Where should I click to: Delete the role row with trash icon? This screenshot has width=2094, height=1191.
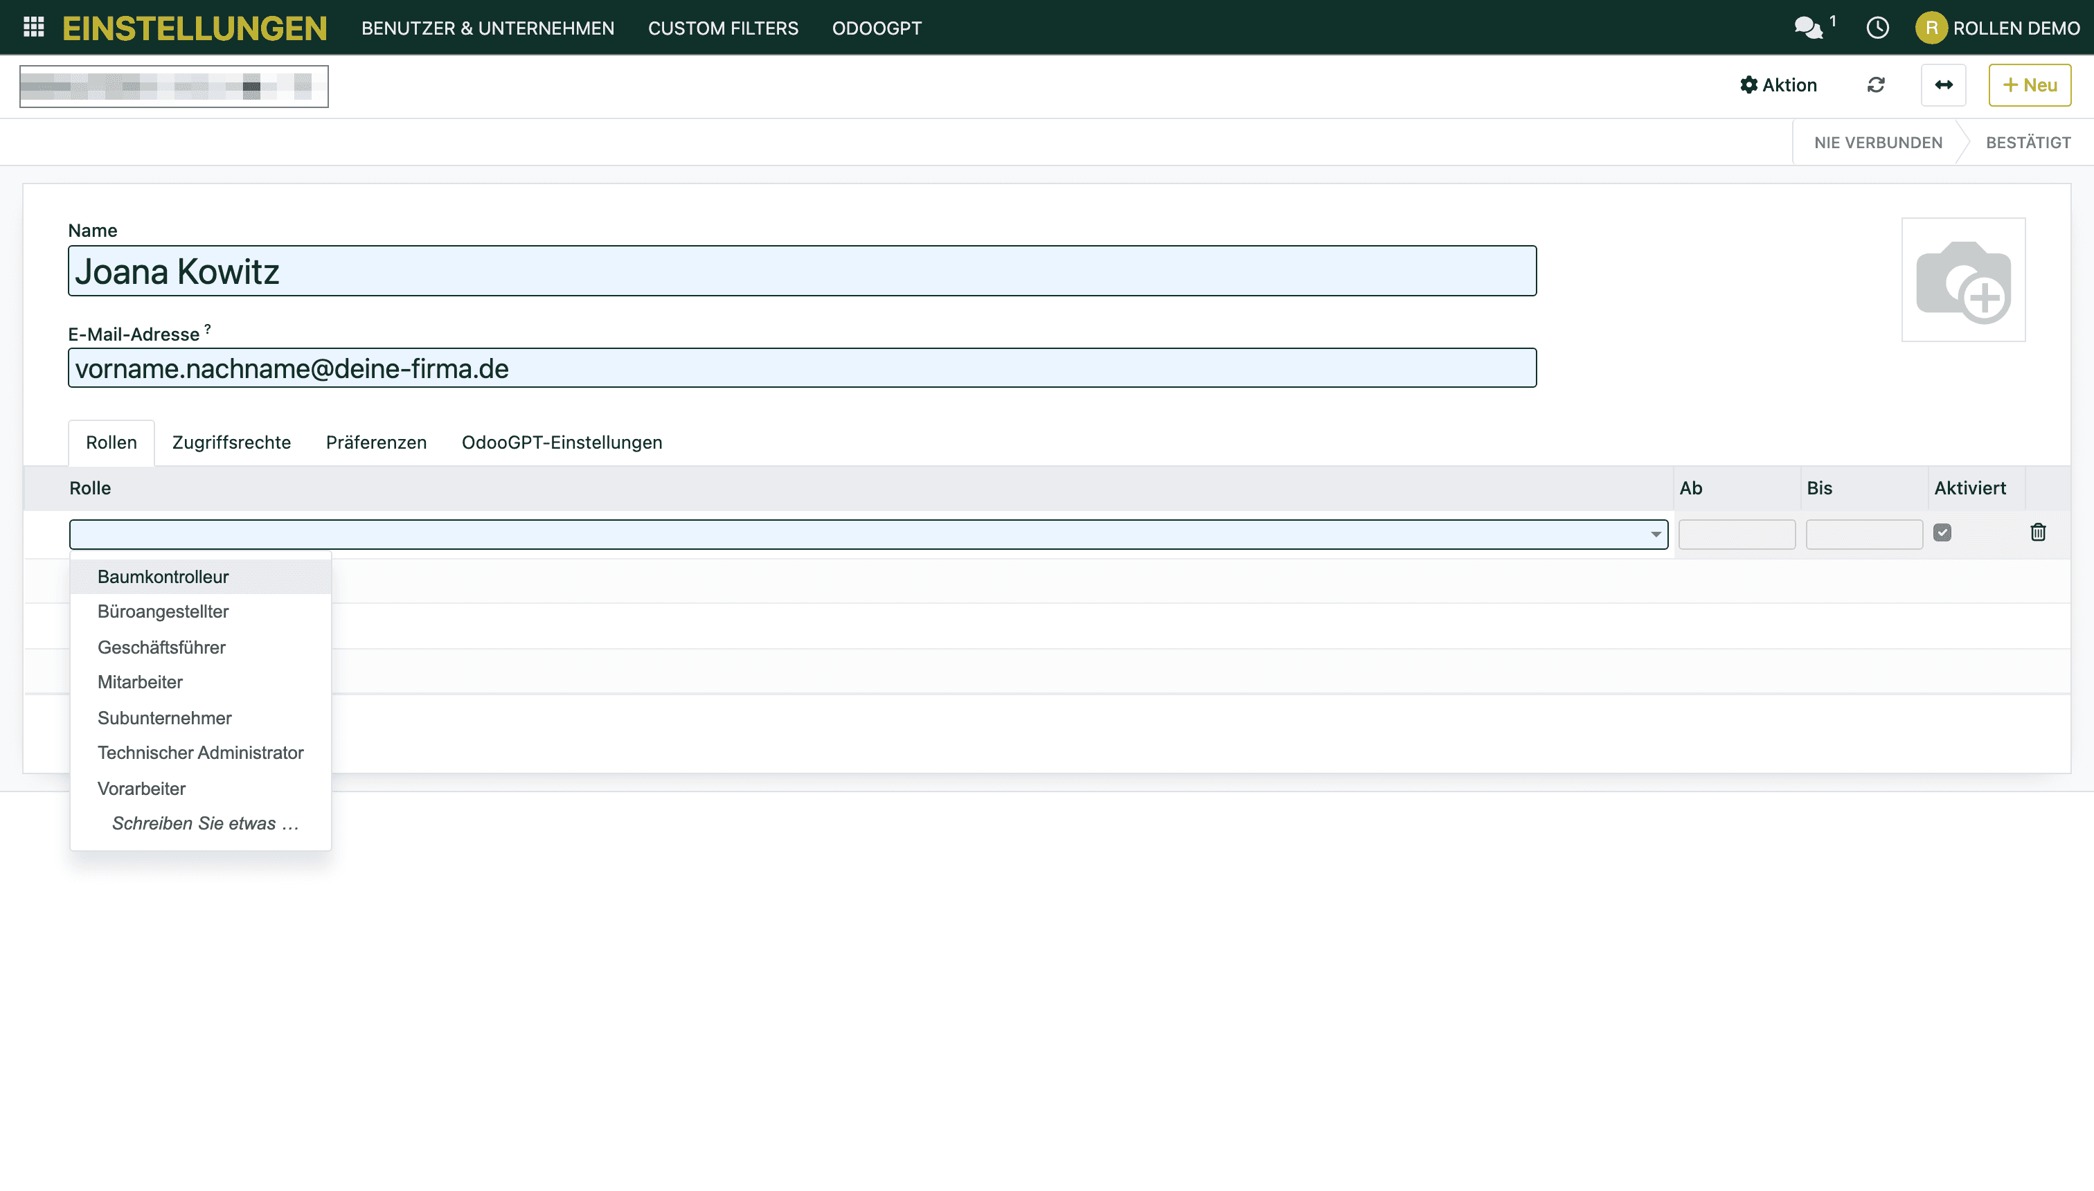click(2037, 532)
